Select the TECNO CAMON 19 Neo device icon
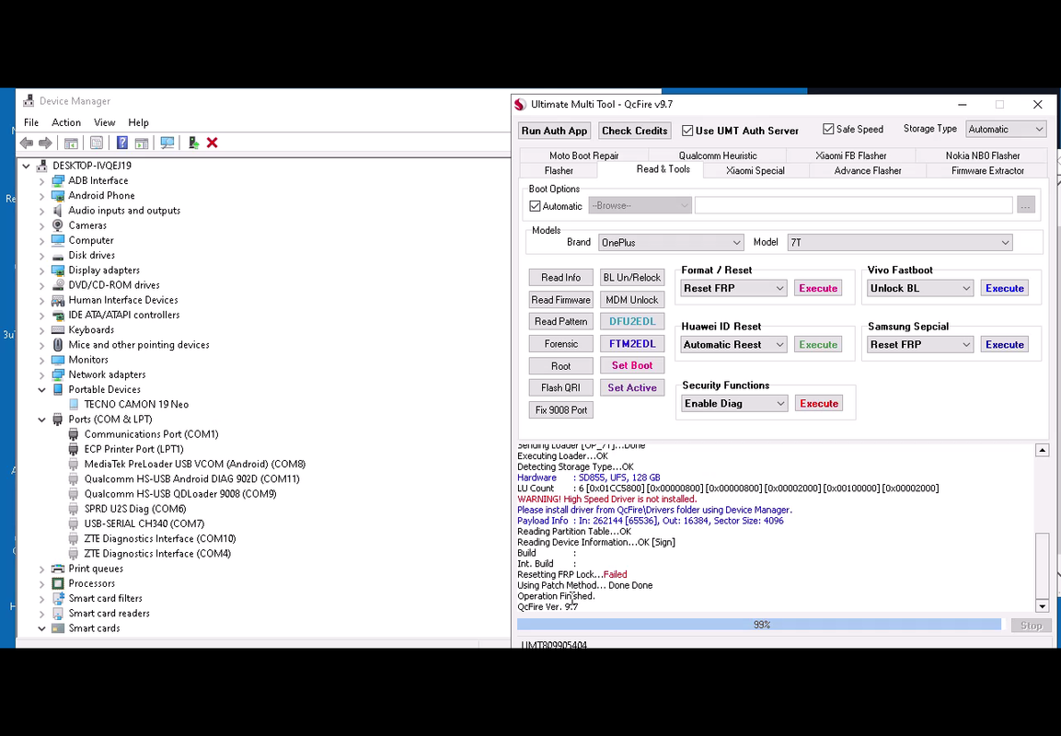This screenshot has height=736, width=1061. 73,405
